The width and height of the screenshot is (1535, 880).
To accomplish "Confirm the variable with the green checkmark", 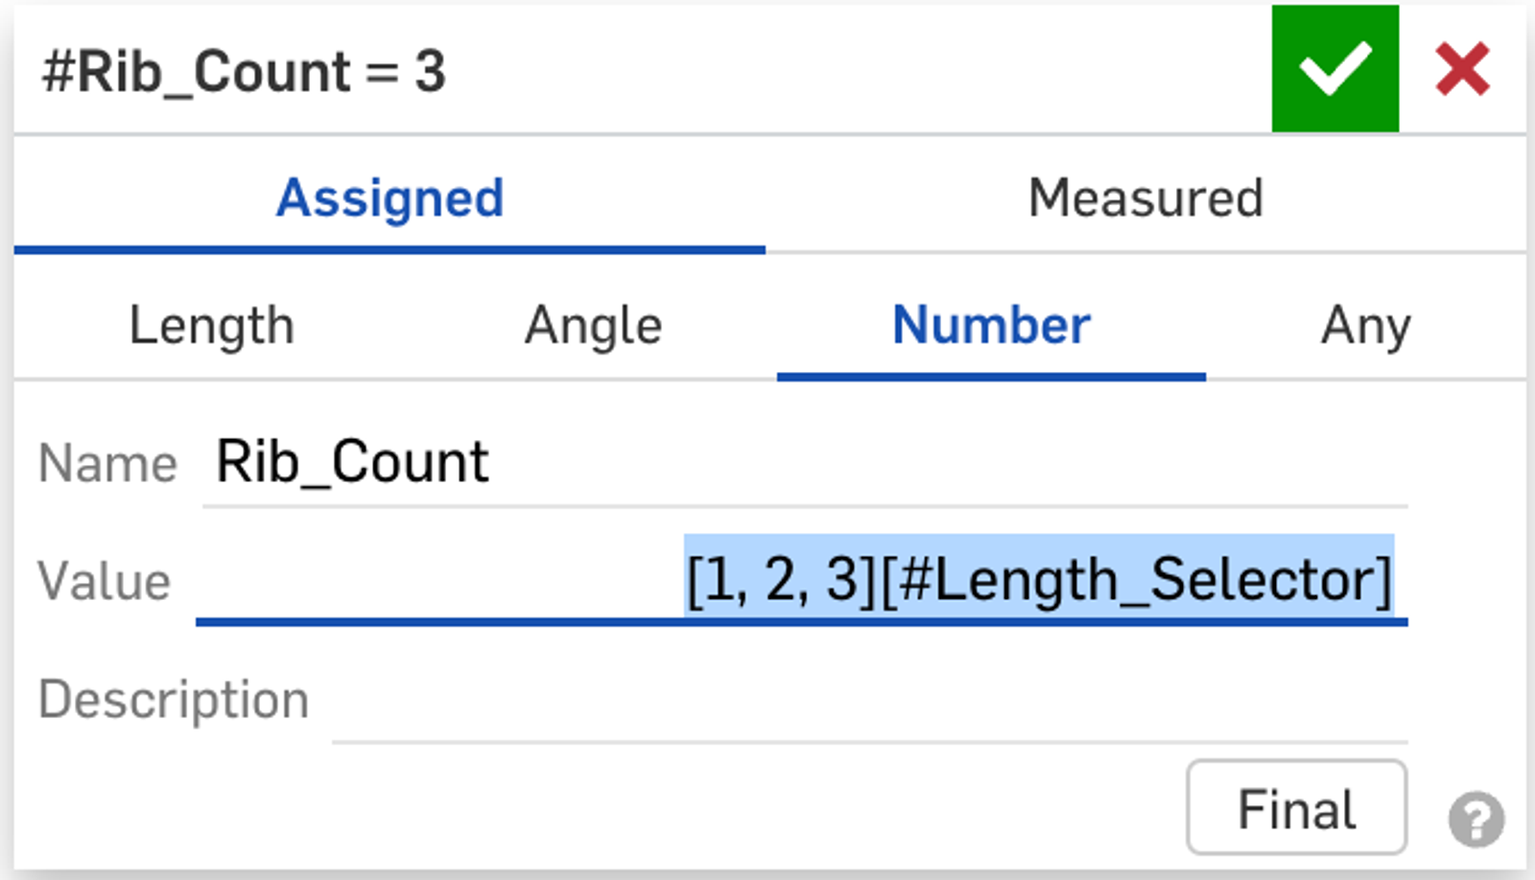I will click(x=1334, y=69).
